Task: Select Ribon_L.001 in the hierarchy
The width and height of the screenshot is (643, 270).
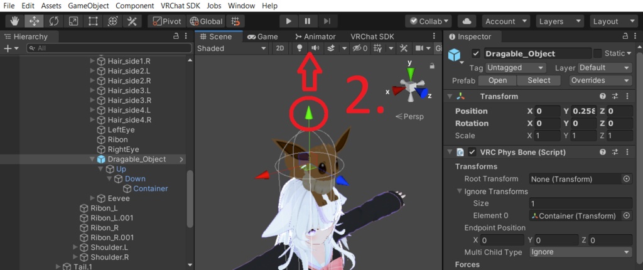Action: (x=112, y=218)
